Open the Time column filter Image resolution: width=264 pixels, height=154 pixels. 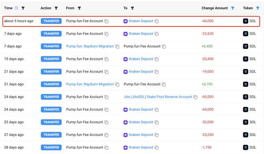pyautogui.click(x=23, y=8)
